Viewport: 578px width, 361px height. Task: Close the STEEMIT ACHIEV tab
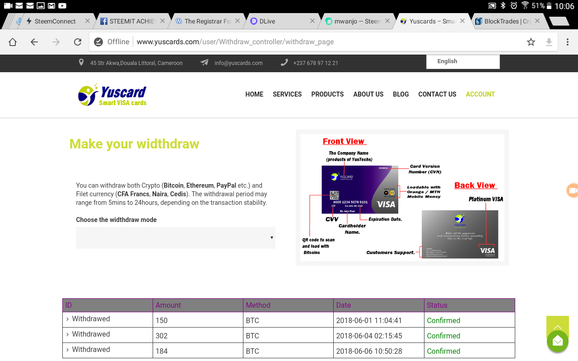click(x=163, y=21)
